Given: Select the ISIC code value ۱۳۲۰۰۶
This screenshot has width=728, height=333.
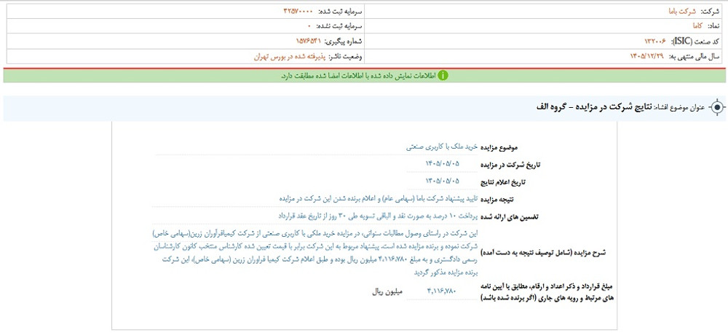Looking at the screenshot, I should (655, 42).
